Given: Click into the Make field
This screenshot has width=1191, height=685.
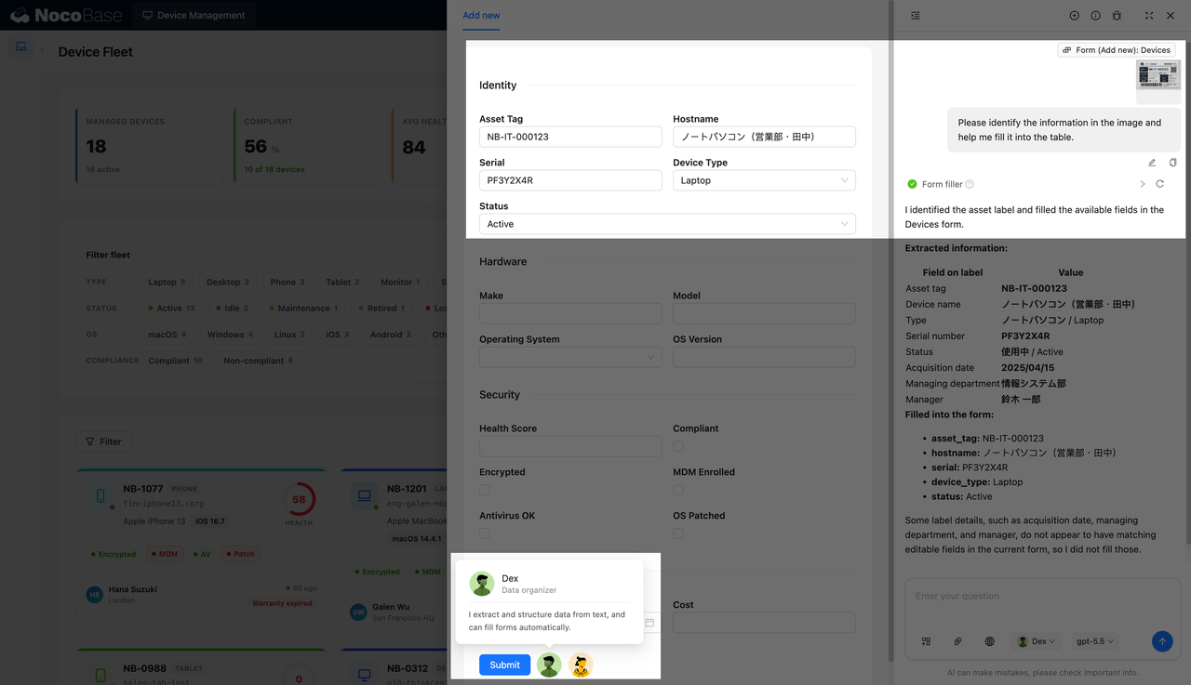Looking at the screenshot, I should click(x=570, y=313).
